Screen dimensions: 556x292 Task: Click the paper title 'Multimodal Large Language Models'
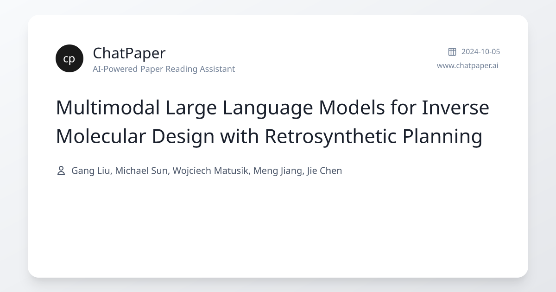click(x=272, y=122)
